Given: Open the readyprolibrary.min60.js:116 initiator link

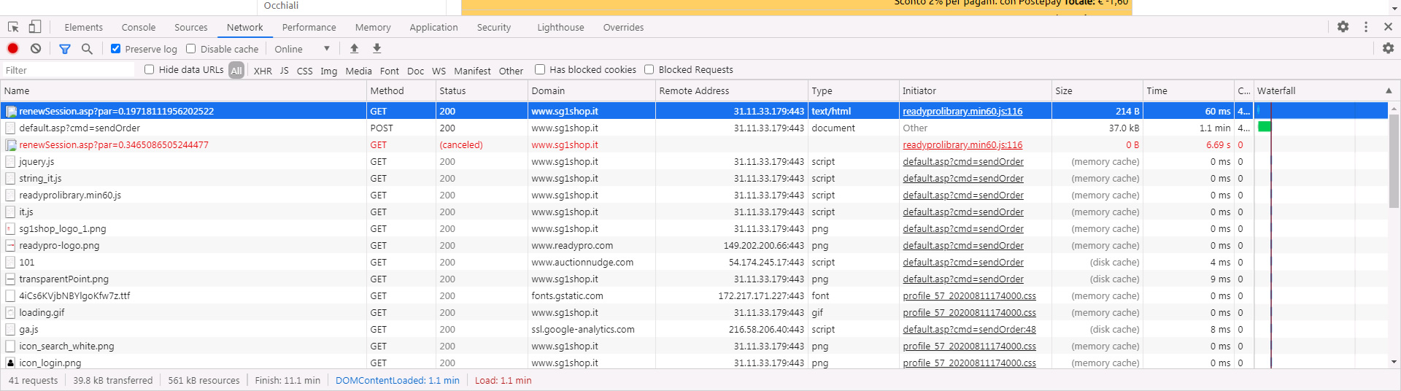Looking at the screenshot, I should coord(962,112).
